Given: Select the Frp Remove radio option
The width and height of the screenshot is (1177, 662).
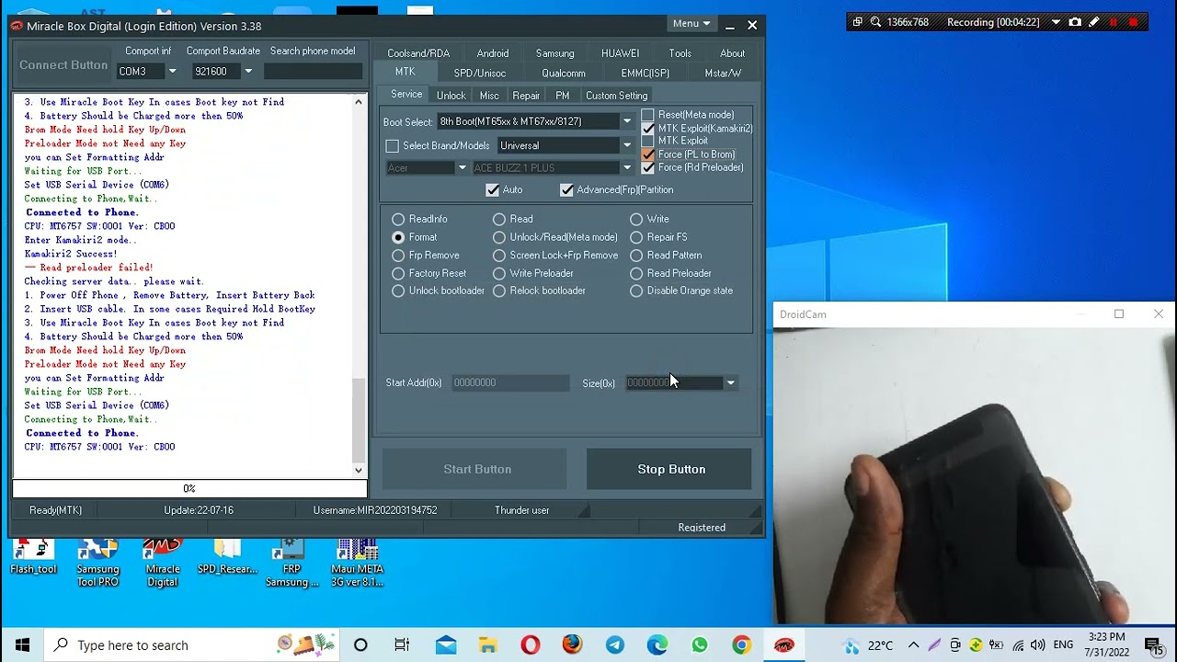Looking at the screenshot, I should (x=398, y=255).
